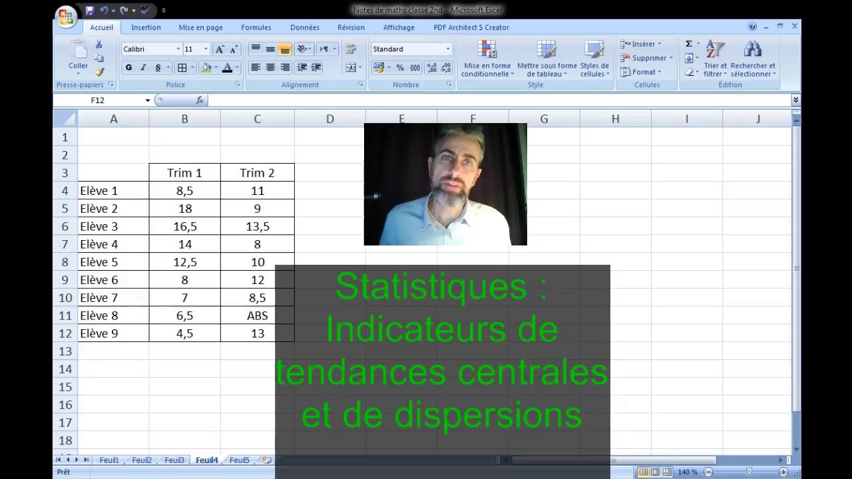Open the Police dialog launcher
This screenshot has height=479, width=852.
(x=238, y=84)
